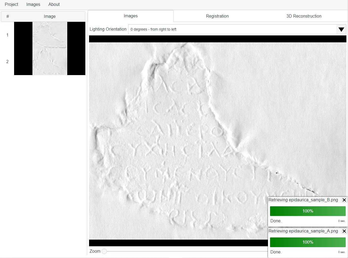Click the '#' column header

[x=8, y=17]
